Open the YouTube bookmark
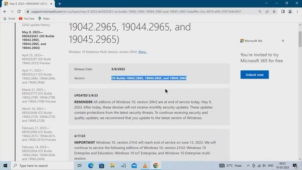The image size is (302, 170). [x=26, y=18]
